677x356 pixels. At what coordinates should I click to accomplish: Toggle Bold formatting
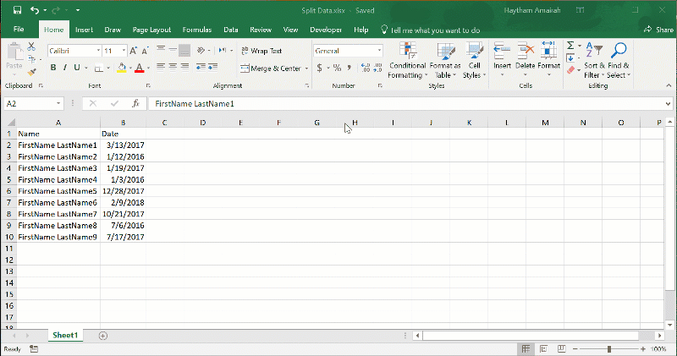pos(52,68)
